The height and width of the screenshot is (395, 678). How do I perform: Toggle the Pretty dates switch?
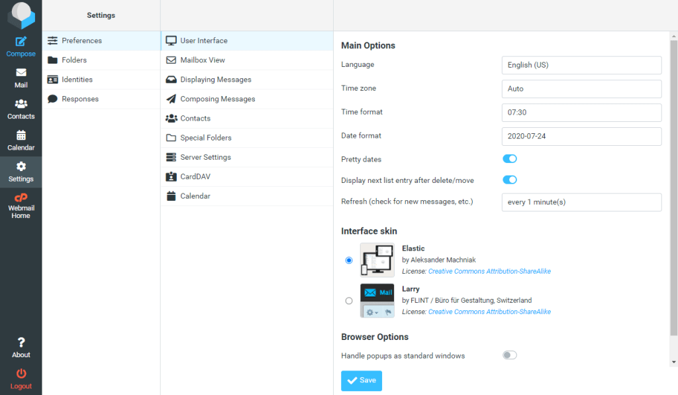click(x=509, y=159)
